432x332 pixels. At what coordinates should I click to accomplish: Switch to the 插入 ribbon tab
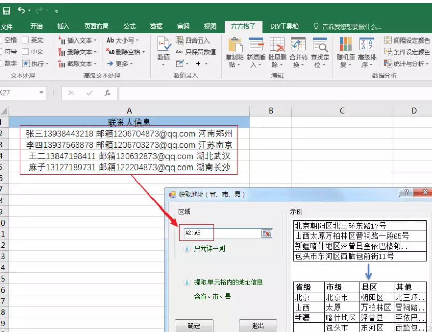(63, 26)
